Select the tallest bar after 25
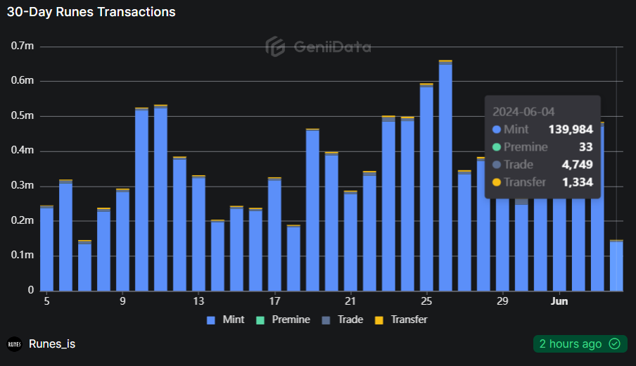Screen dimensions: 636x366 click(445, 176)
